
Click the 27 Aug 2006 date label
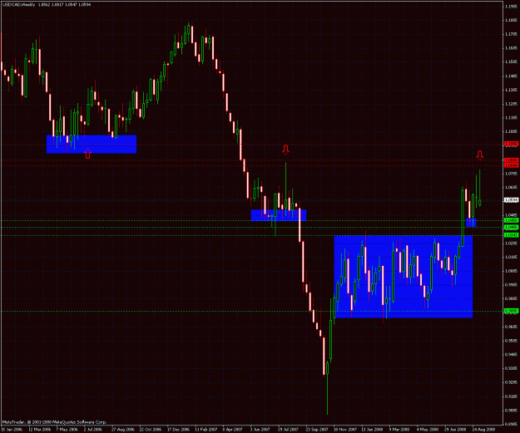click(123, 430)
